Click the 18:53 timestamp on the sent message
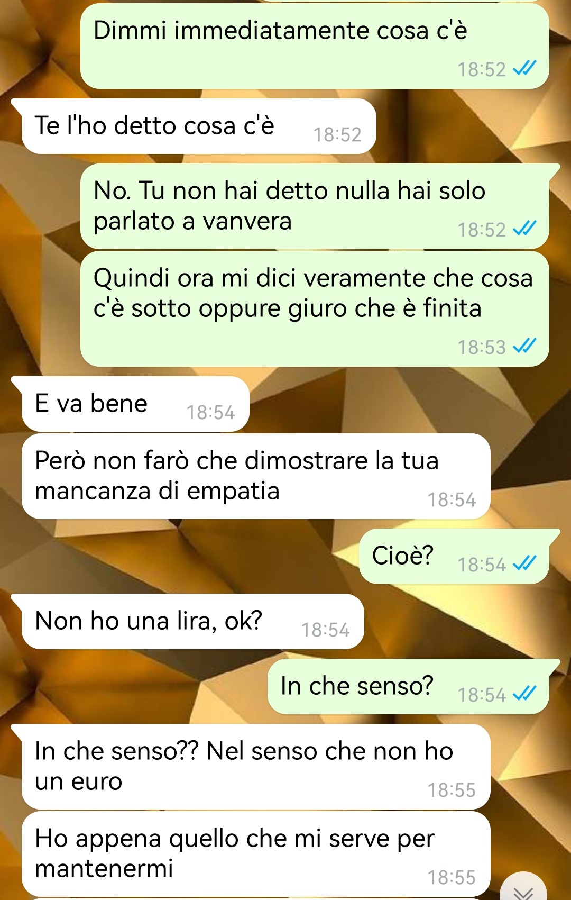The image size is (571, 900). (x=482, y=348)
